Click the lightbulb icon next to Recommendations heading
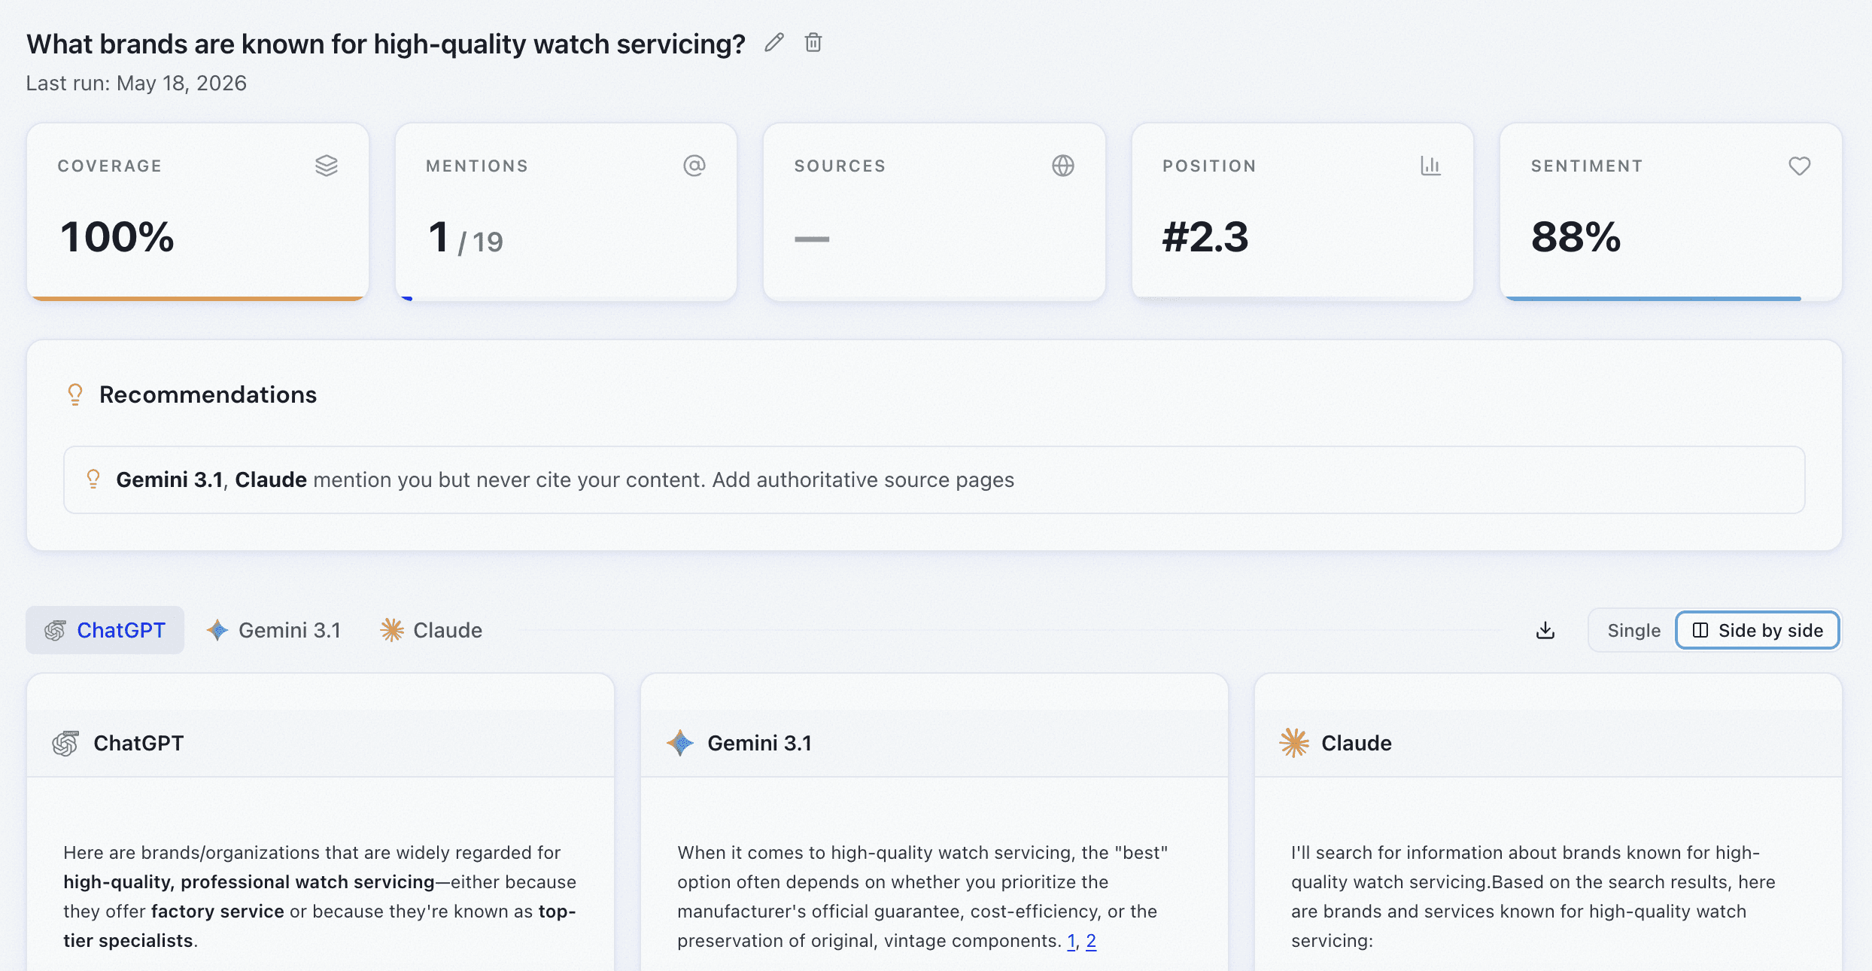1872x971 pixels. [x=75, y=394]
